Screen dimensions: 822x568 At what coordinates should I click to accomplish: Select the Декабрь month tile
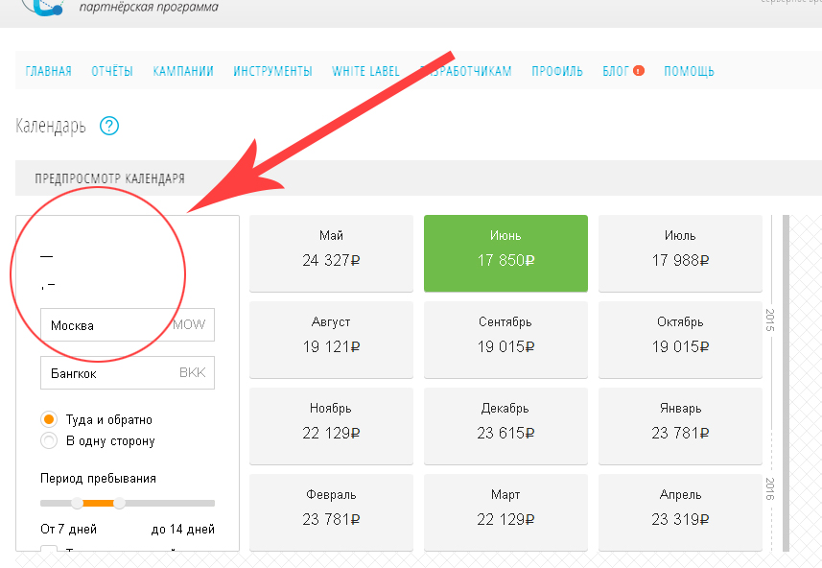point(505,426)
